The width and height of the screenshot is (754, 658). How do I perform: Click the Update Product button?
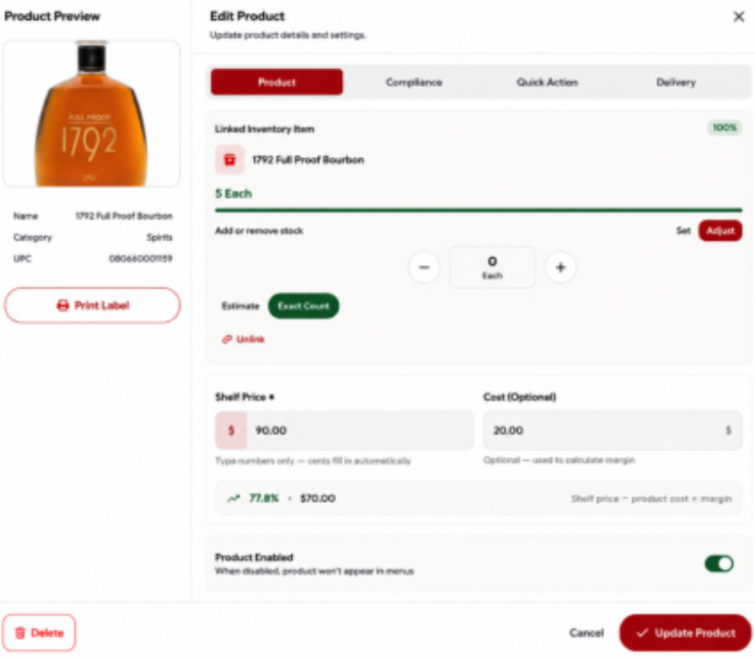(685, 633)
